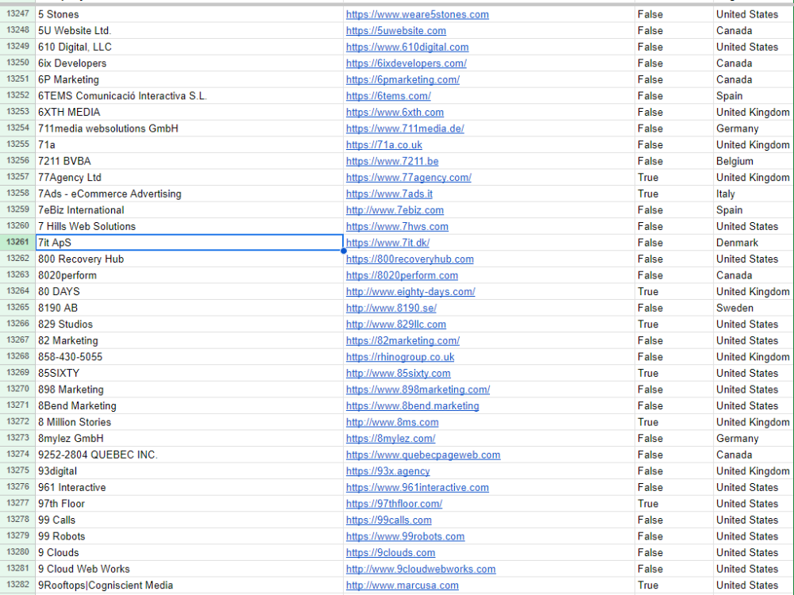This screenshot has width=794, height=595.
Task: Open the marcusa.com link
Action: [x=402, y=585]
